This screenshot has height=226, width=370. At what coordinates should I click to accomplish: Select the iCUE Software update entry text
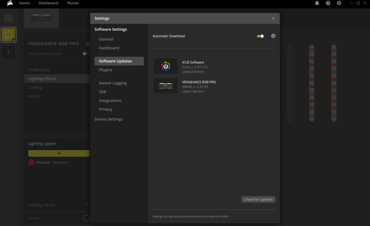pyautogui.click(x=193, y=62)
